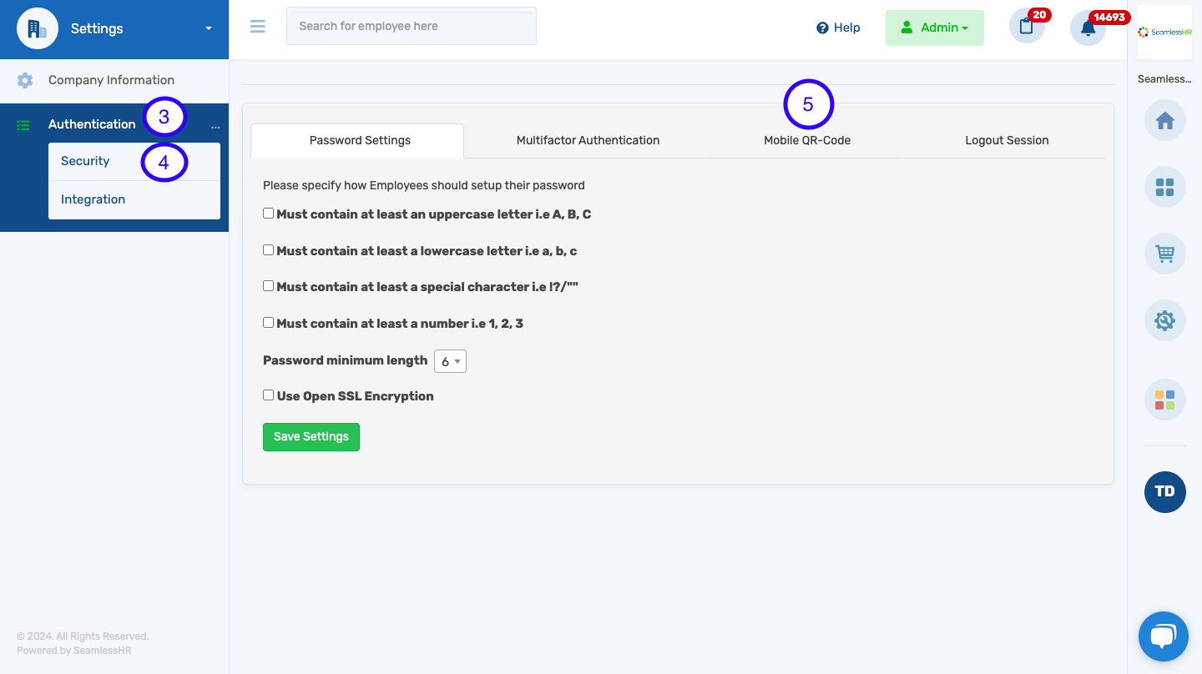
Task: Click the hamburger menu icon
Action: click(258, 27)
